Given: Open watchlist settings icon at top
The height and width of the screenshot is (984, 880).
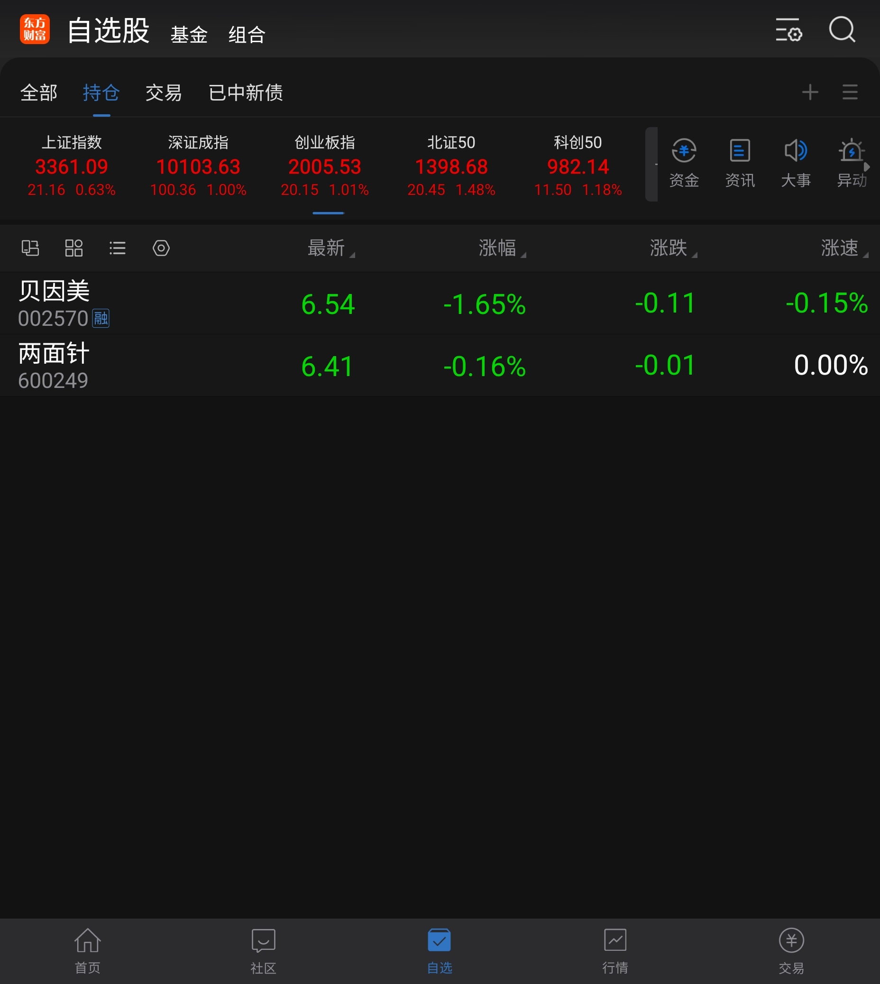Looking at the screenshot, I should click(788, 29).
